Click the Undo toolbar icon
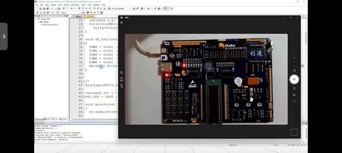342x153 pixels. point(63,8)
